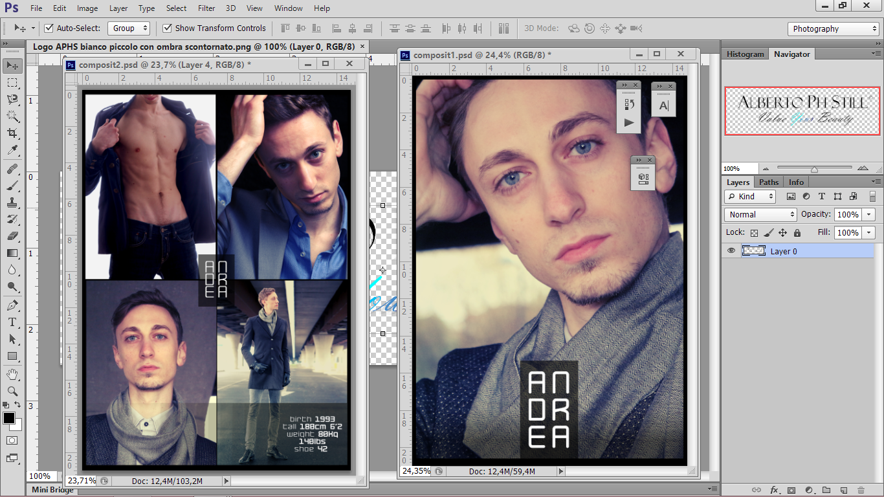
Task: Select the Rectangular Marquee tool
Action: tap(12, 83)
